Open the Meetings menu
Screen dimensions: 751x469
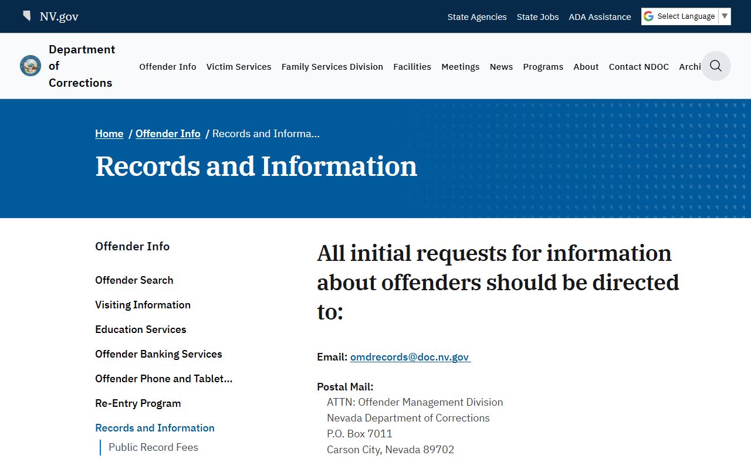coord(461,67)
